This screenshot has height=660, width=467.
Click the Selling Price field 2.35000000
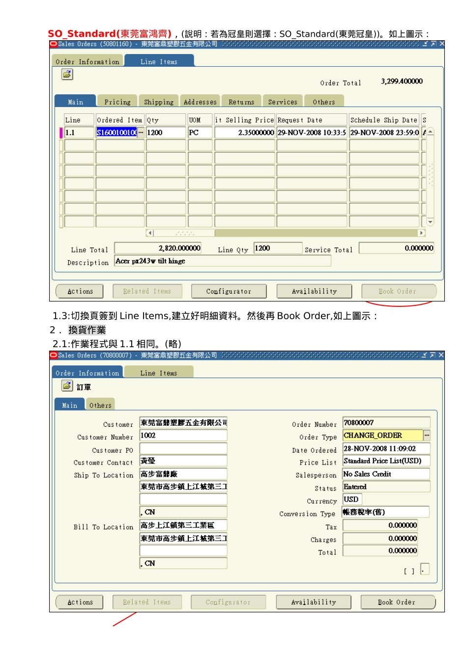tap(245, 133)
